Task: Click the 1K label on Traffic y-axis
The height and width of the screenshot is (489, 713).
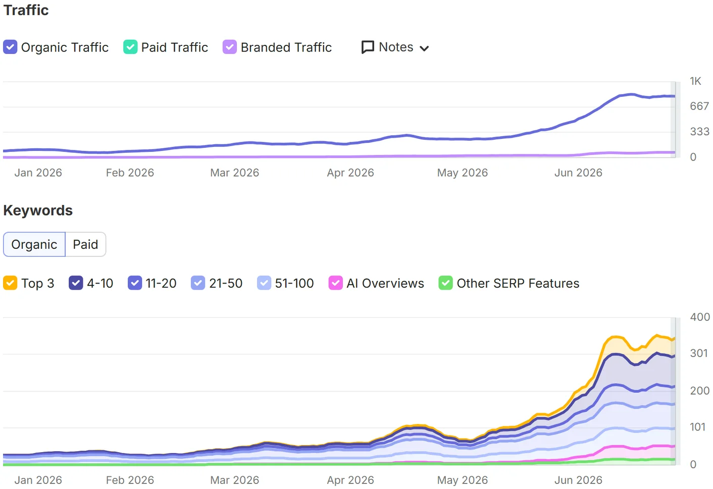Action: [x=695, y=81]
